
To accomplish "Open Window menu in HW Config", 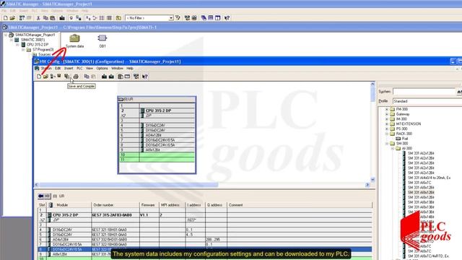I will point(117,69).
